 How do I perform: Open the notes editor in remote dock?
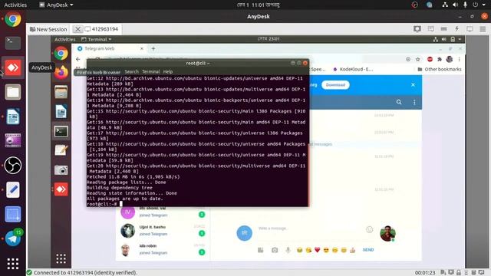pos(61,150)
